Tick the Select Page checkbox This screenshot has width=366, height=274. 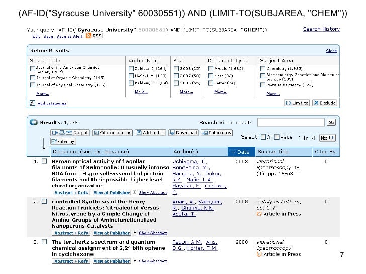coord(277,137)
